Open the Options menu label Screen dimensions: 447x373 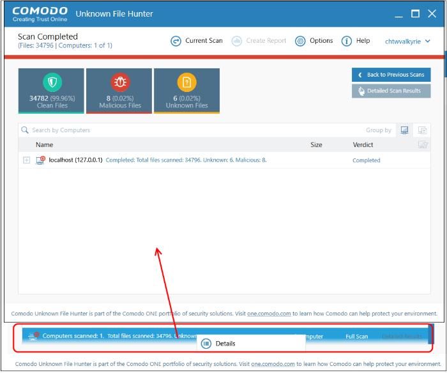[321, 41]
